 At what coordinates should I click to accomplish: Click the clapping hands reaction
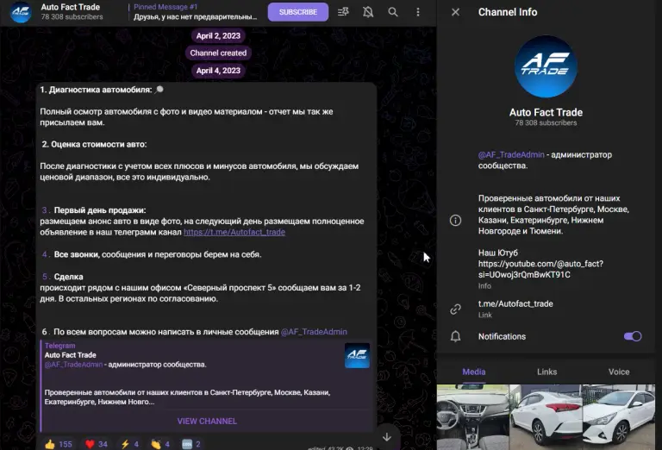click(x=160, y=444)
